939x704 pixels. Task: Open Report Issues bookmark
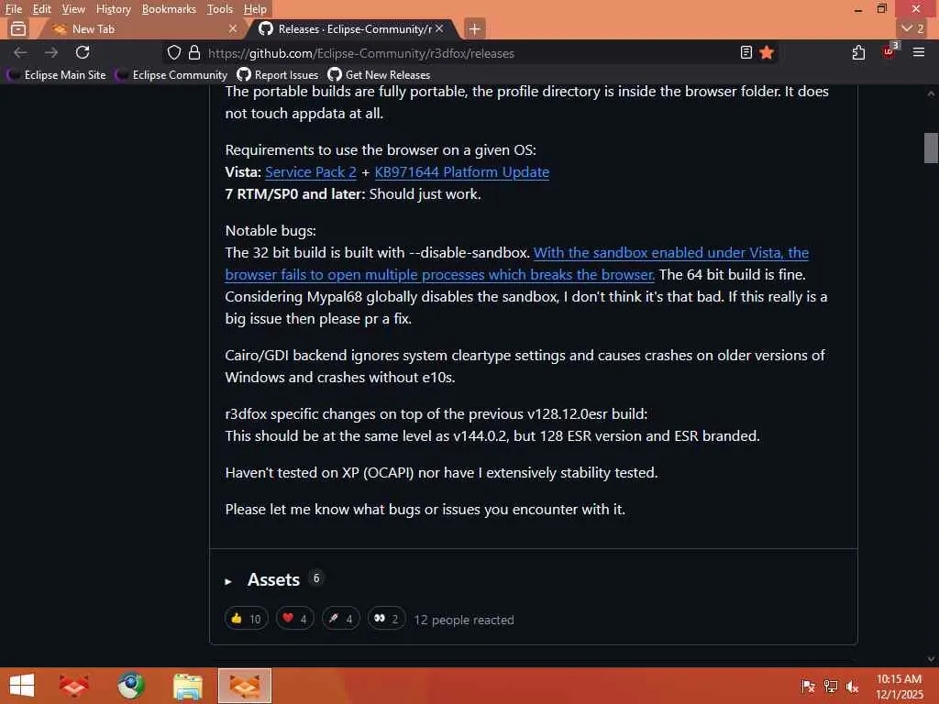point(278,75)
